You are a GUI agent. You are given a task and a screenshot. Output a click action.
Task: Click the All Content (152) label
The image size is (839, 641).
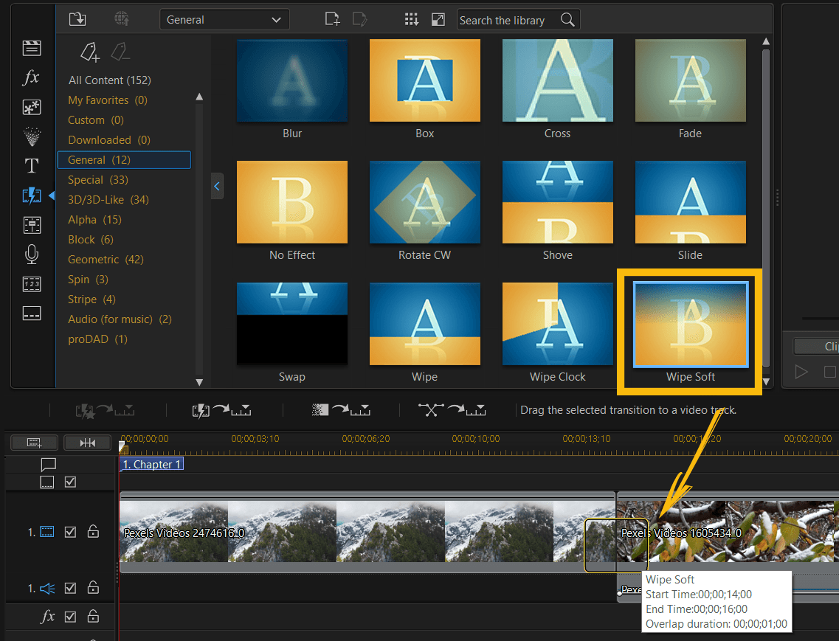[x=109, y=80]
